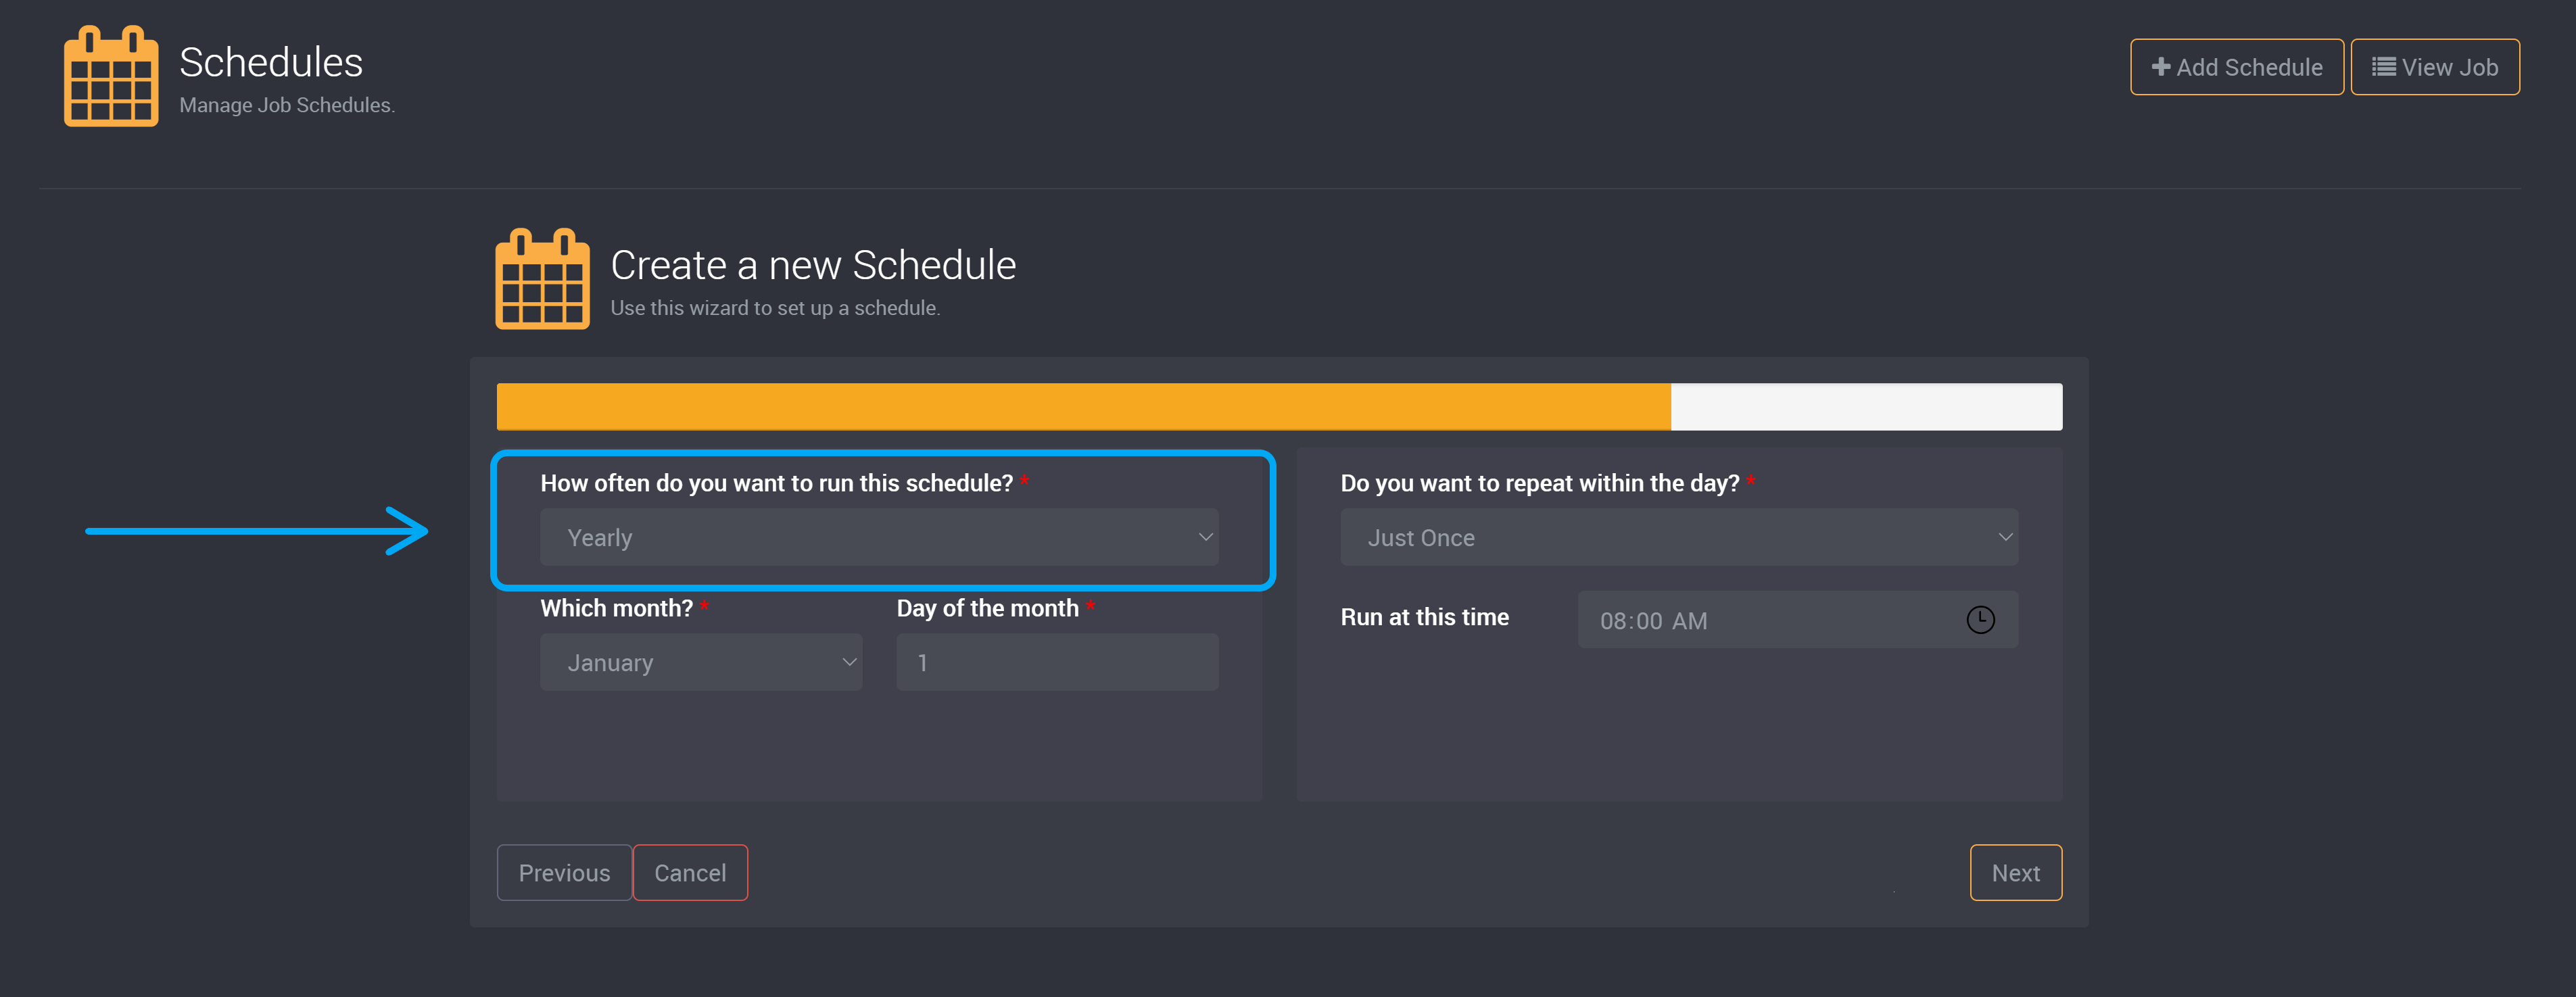Click the Day of the month input field
Screen dimensions: 2576x997
tap(1058, 662)
